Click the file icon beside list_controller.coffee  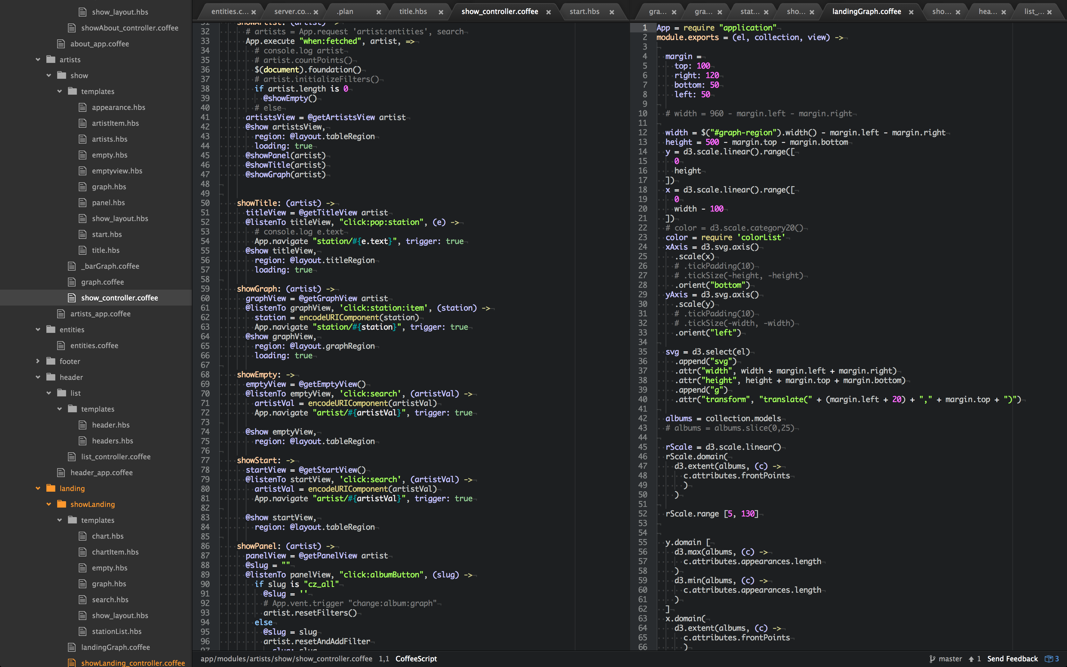[x=71, y=457]
